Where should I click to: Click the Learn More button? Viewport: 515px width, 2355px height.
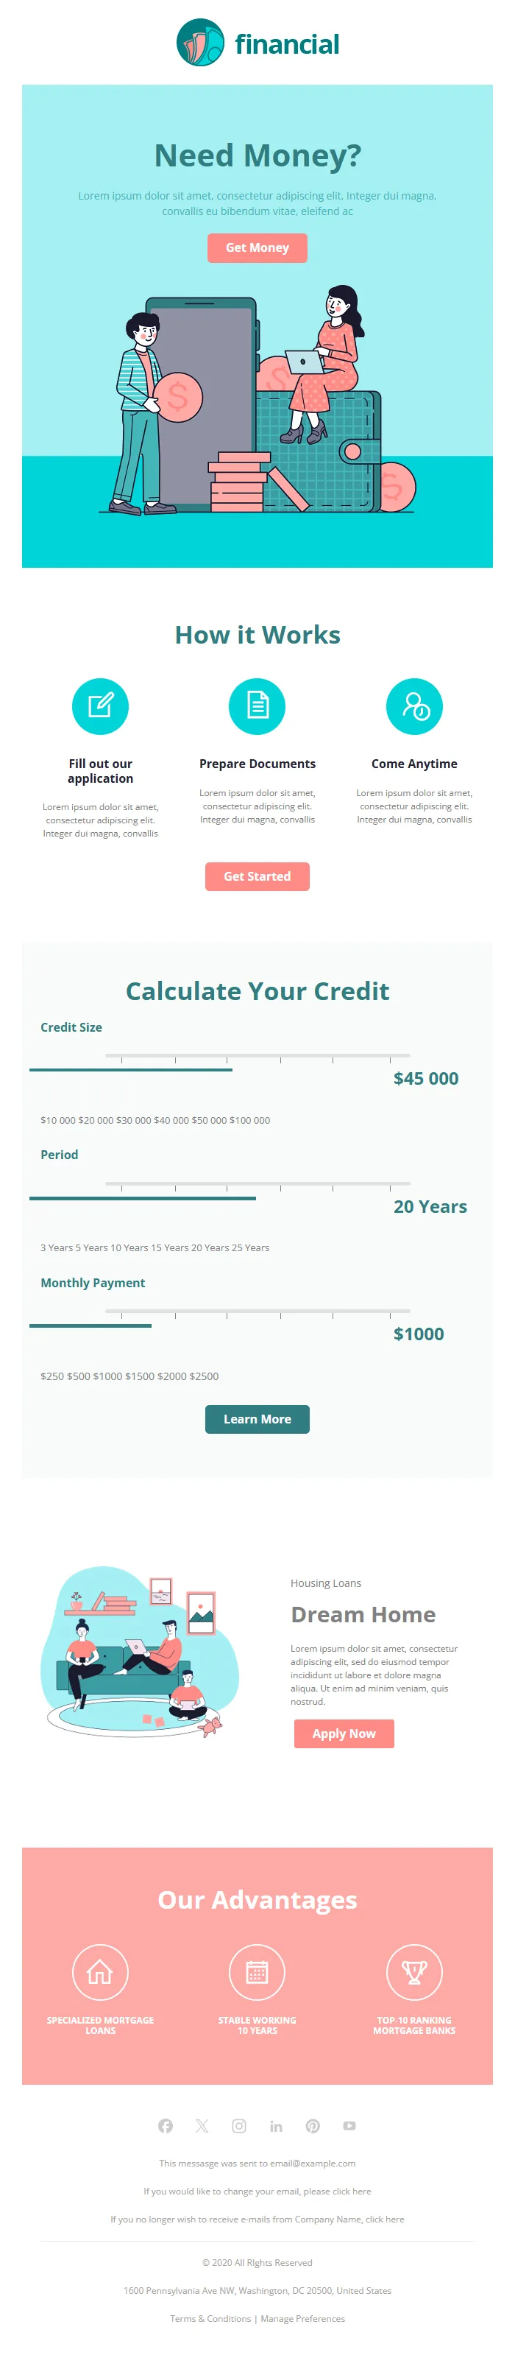(x=257, y=1419)
